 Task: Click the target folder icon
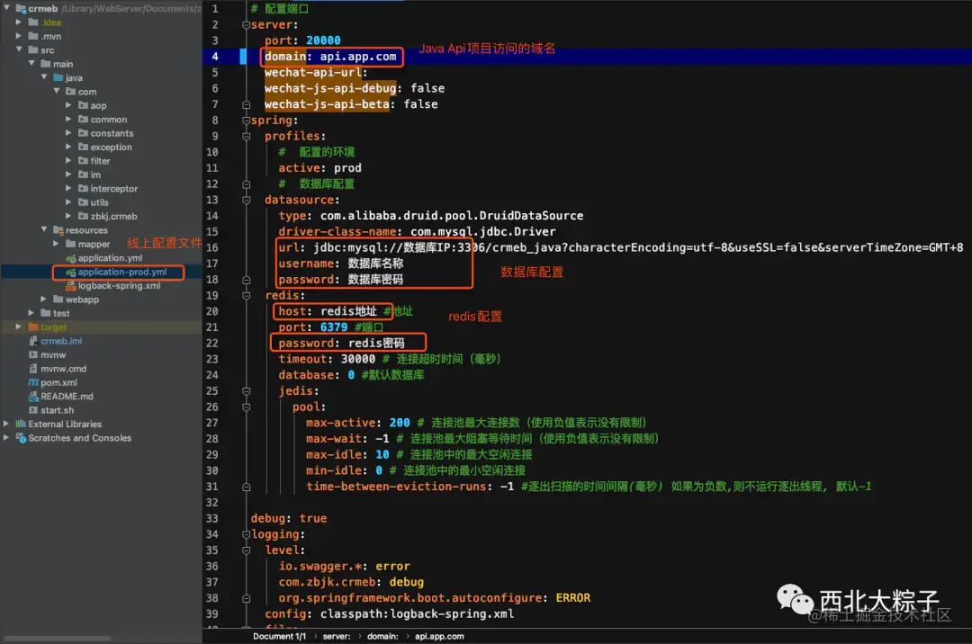point(33,326)
